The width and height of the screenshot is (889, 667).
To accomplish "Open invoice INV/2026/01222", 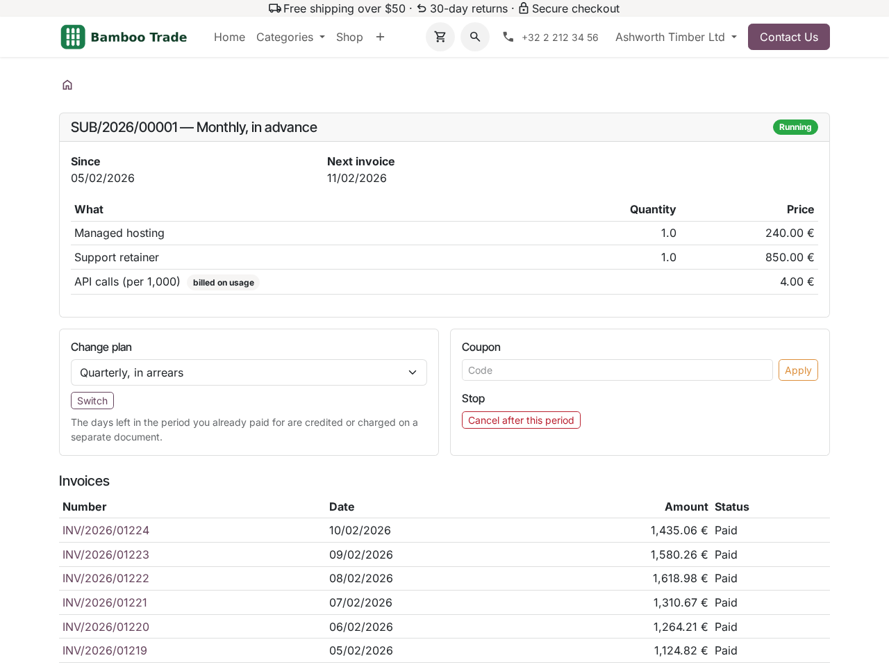I will (106, 578).
